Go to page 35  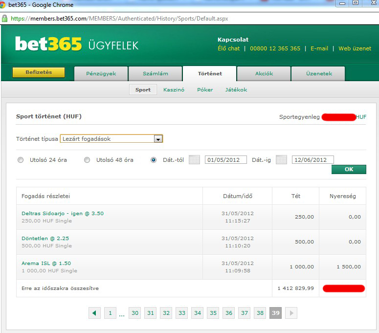pos(213,313)
